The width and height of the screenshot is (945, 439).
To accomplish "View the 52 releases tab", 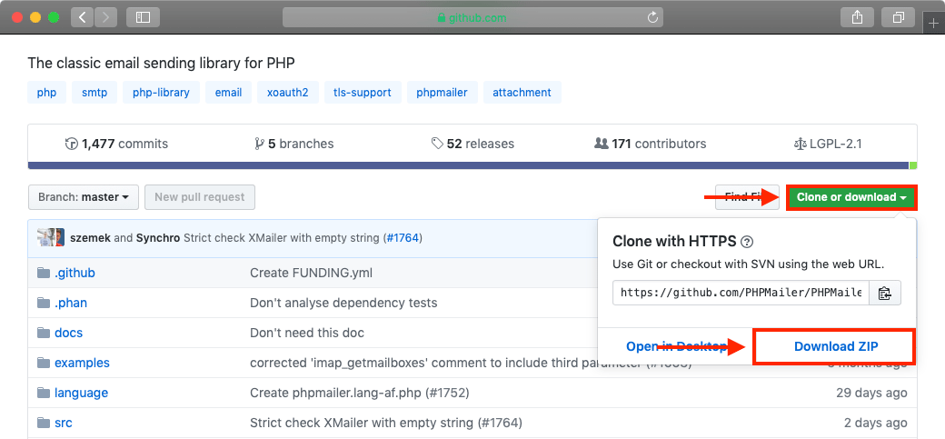I will [x=472, y=144].
